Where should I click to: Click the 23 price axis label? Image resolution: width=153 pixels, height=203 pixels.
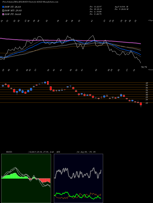pyautogui.click(x=147, y=103)
